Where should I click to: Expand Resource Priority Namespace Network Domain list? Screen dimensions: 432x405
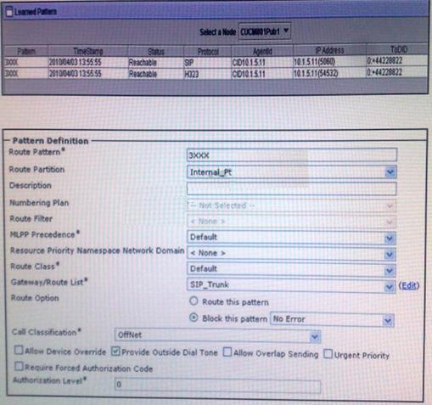pyautogui.click(x=291, y=254)
